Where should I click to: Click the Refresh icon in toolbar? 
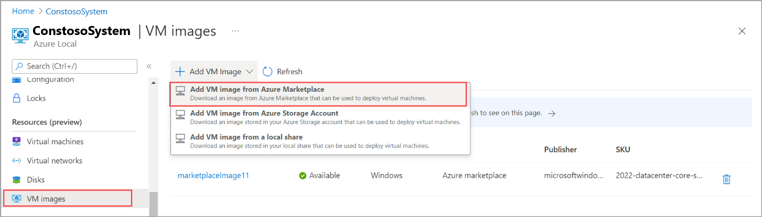268,72
